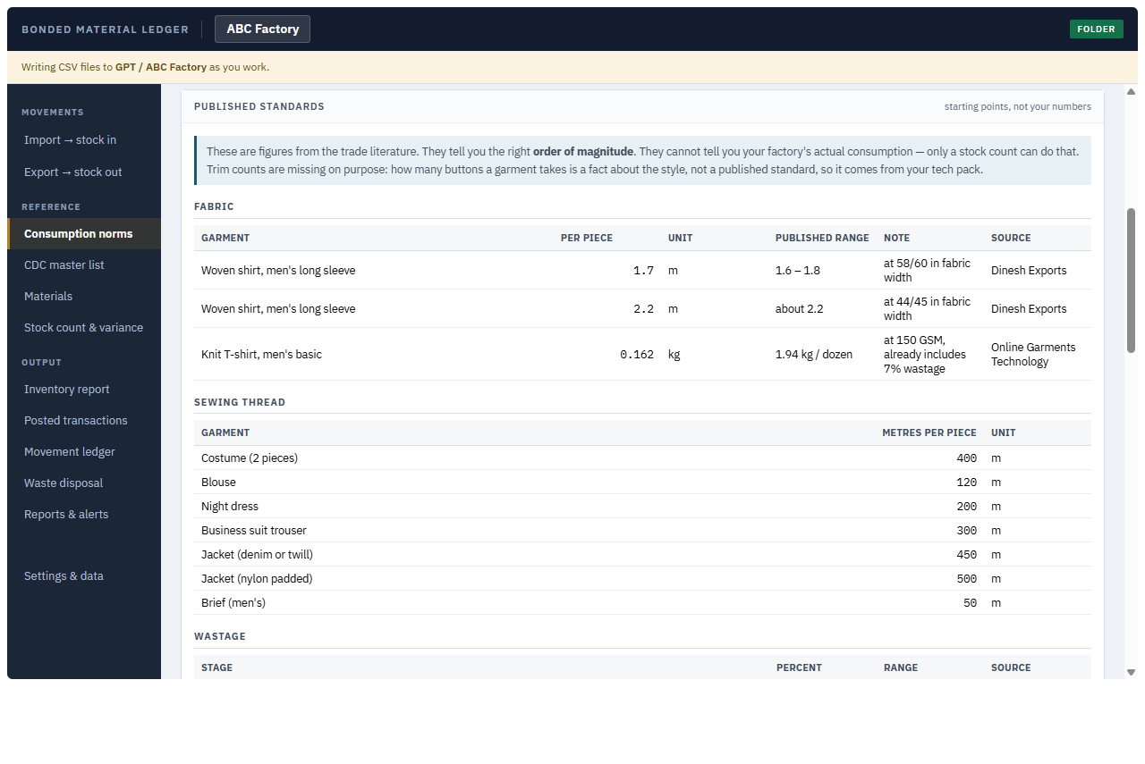Click the vertical scrollbar thumb
1145x764 pixels.
[x=1131, y=281]
